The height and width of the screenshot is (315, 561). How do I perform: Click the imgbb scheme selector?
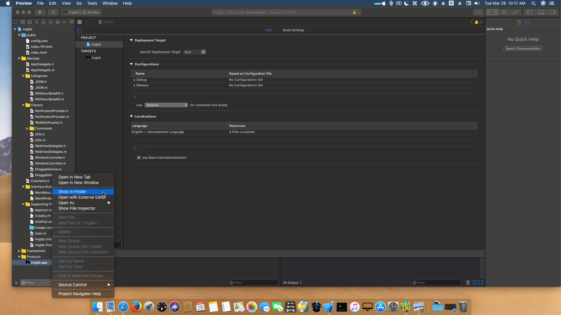point(71,12)
